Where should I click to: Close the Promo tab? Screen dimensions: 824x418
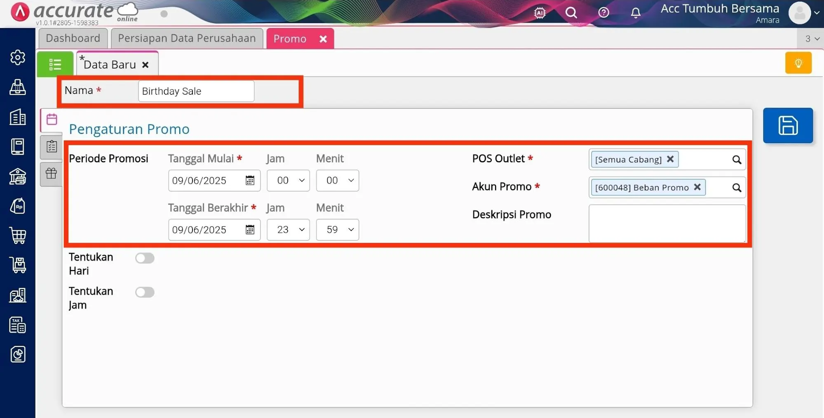coord(323,39)
